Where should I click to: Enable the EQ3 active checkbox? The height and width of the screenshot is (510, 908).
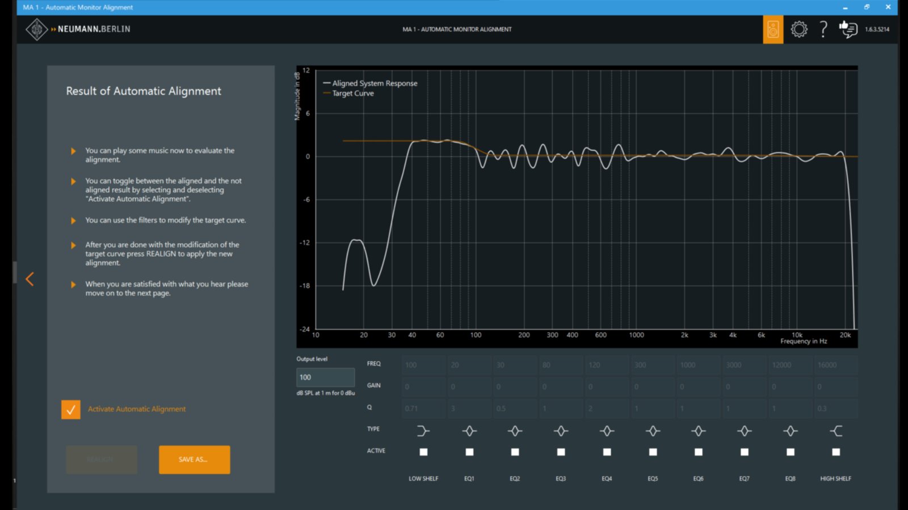point(561,452)
